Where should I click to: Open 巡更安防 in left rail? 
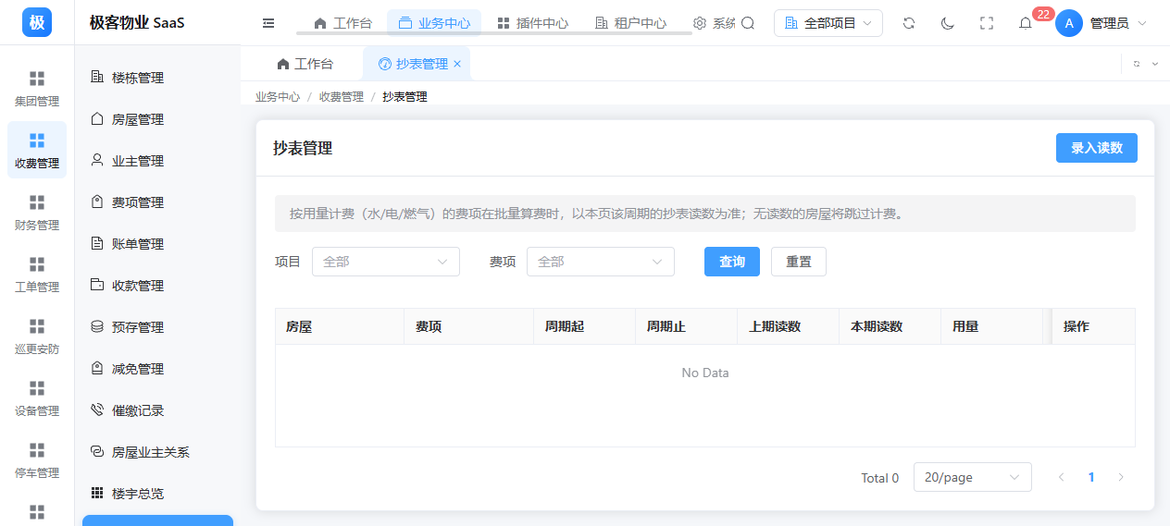tap(37, 336)
